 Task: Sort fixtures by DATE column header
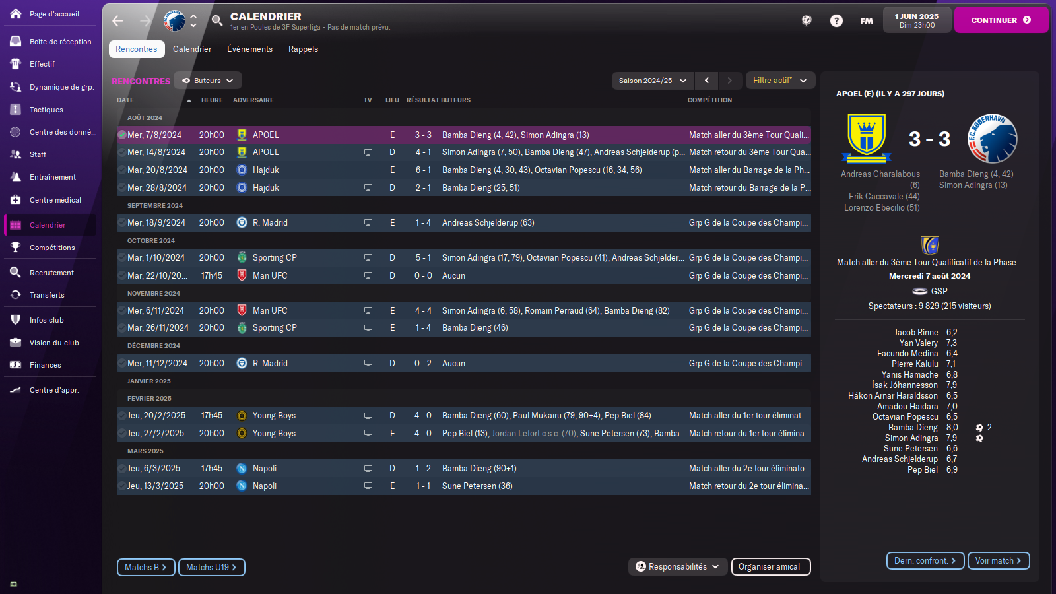(x=125, y=100)
